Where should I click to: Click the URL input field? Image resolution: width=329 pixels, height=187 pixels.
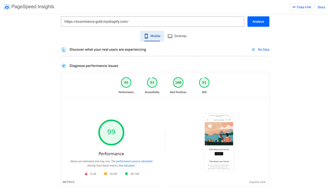152,22
